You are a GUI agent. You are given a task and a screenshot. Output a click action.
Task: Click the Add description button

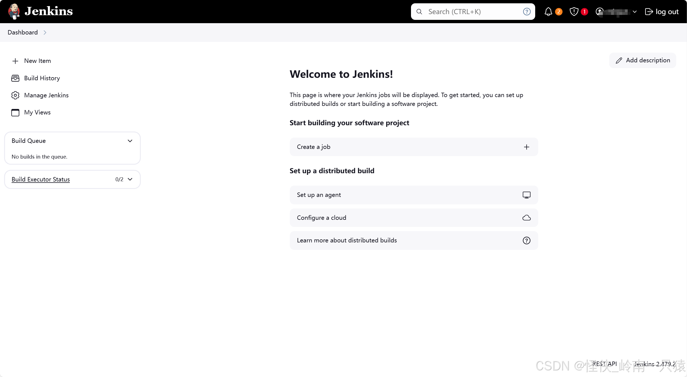(643, 60)
